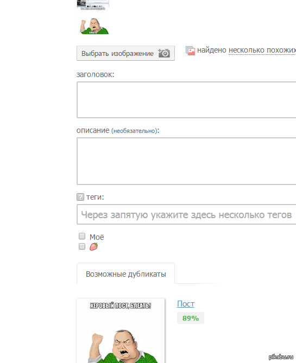This screenshot has width=296, height=363.
Task: Click the question mark help icon beside 'теги'
Action: [80, 197]
